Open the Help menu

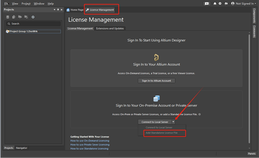coord(51,3)
